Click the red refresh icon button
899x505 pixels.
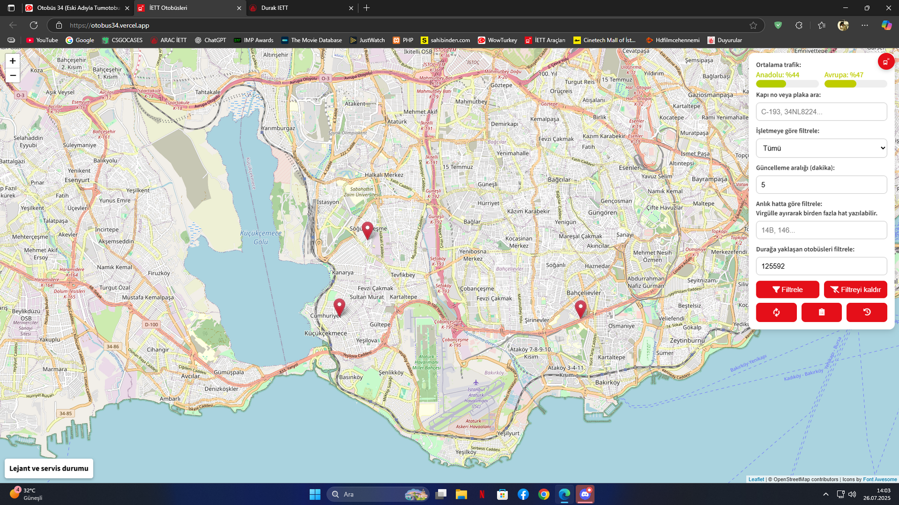coord(776,312)
